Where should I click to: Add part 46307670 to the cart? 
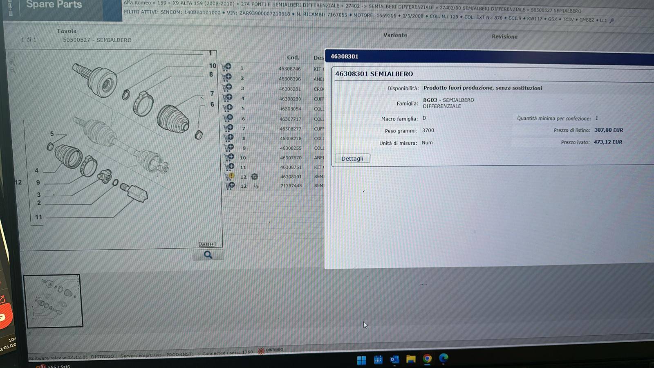coord(229,157)
